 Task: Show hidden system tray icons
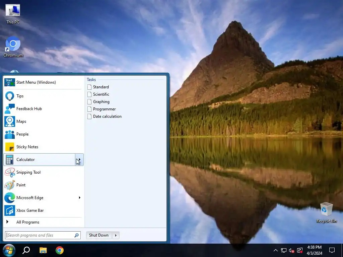(276, 250)
